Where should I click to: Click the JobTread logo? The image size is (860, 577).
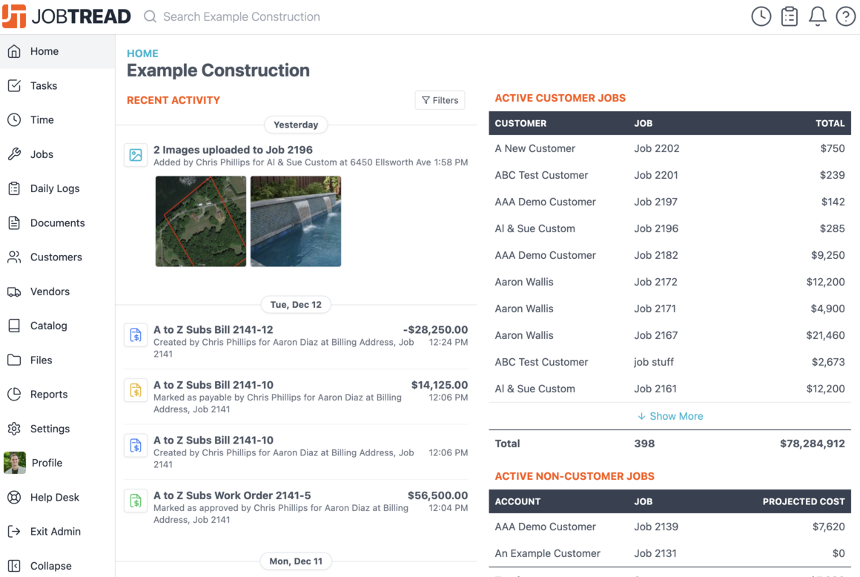tap(67, 16)
